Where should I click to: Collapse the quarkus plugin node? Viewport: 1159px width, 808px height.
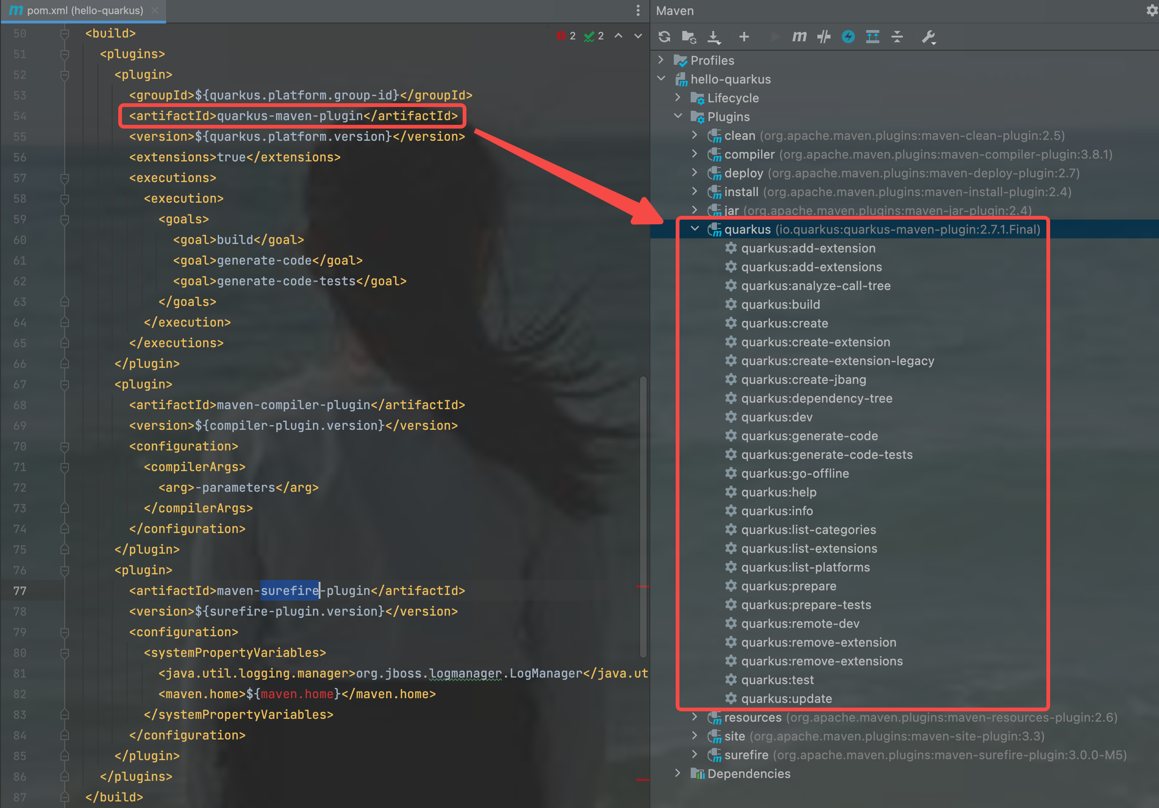695,229
